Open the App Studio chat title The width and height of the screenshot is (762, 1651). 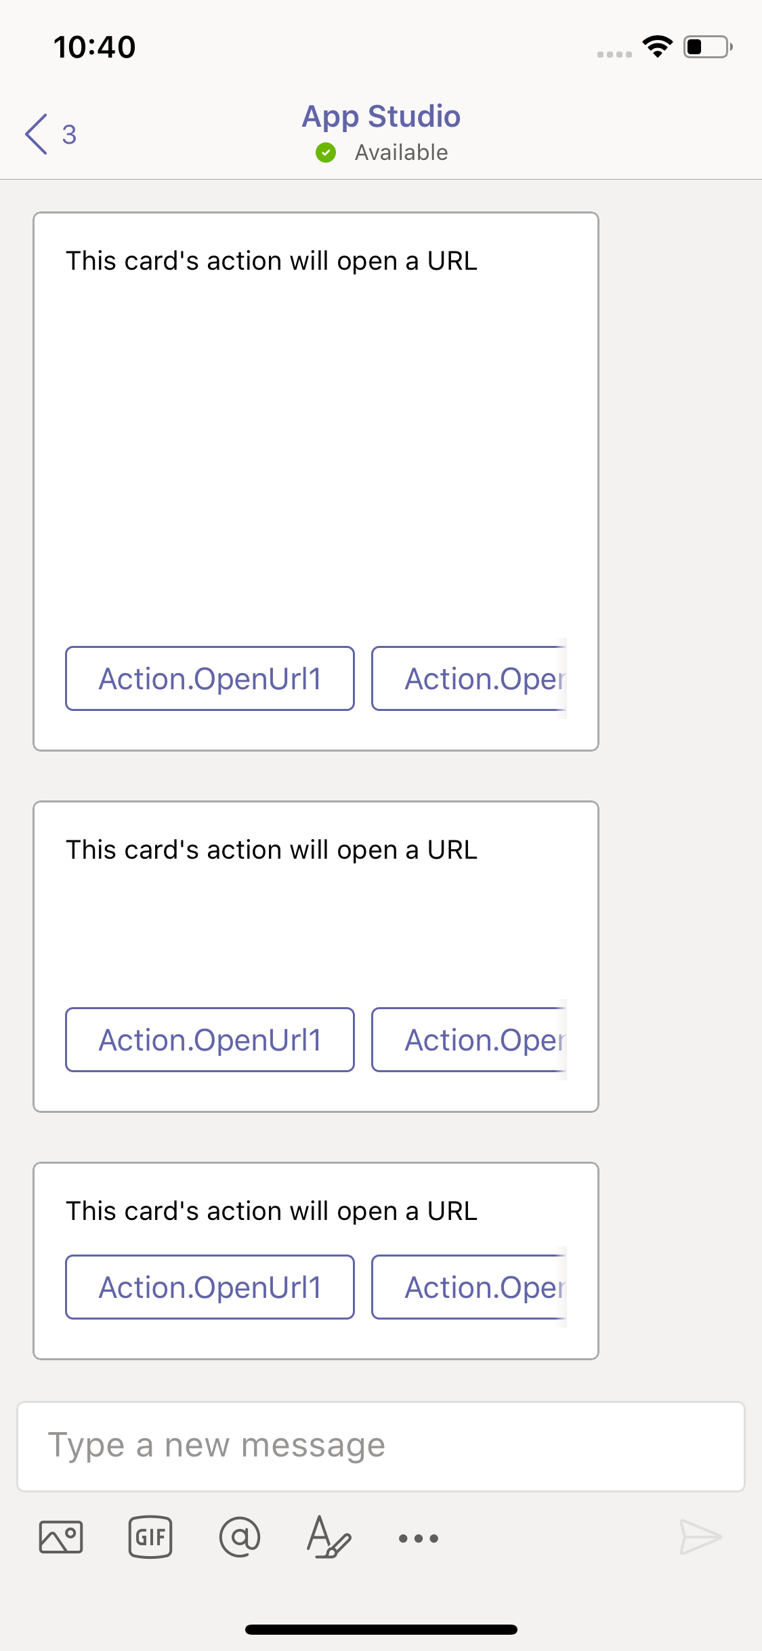point(381,115)
